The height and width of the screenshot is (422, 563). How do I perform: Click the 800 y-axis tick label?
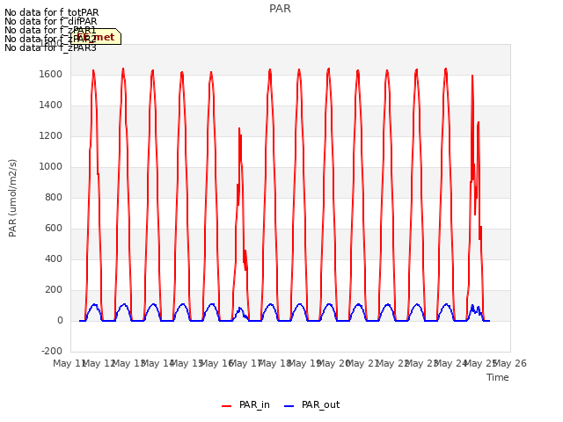[54, 197]
